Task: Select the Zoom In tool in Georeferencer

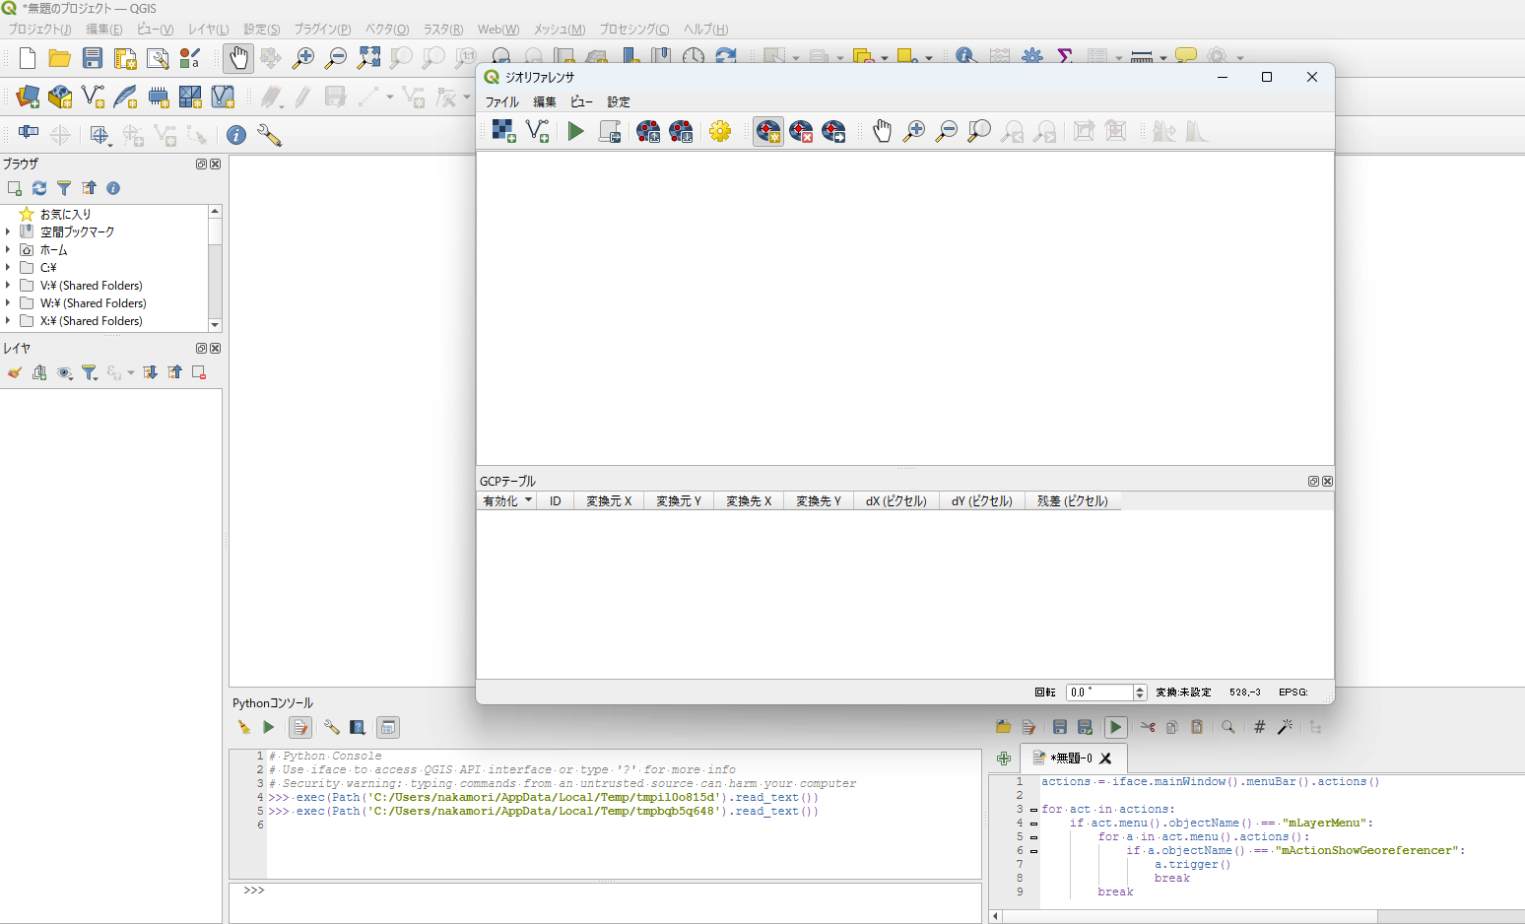Action: click(914, 131)
